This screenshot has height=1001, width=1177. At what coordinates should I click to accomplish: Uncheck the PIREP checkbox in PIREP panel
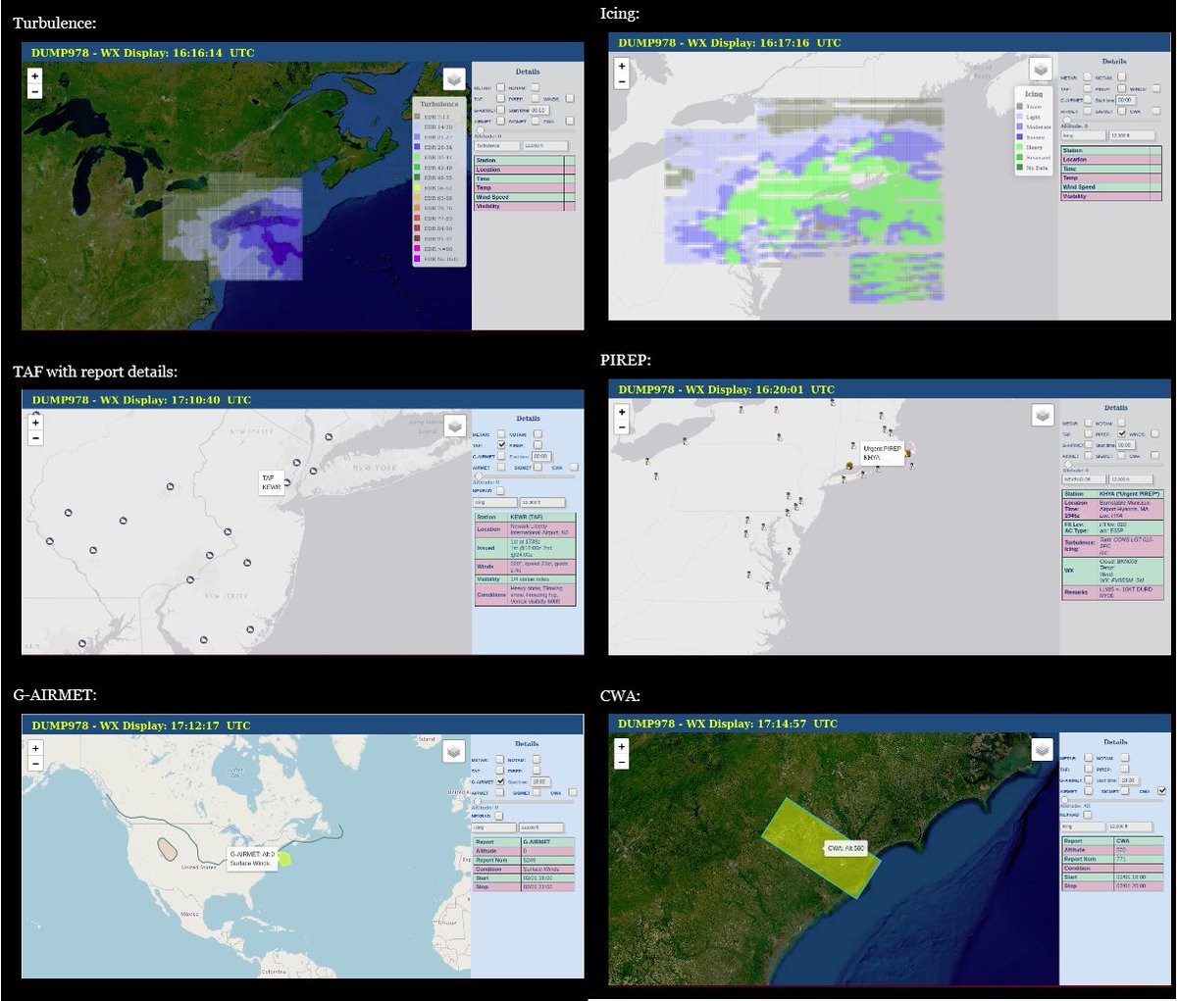tap(1121, 433)
